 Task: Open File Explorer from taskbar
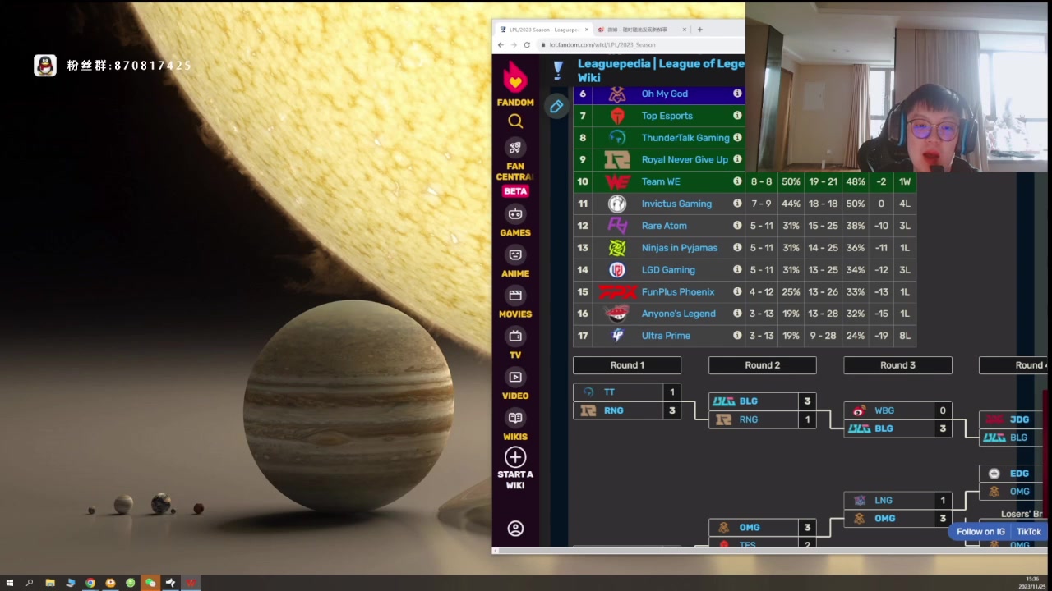point(50,583)
